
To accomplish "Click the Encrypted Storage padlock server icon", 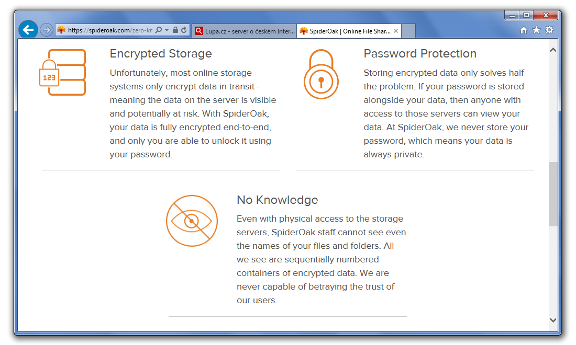I will (62, 72).
